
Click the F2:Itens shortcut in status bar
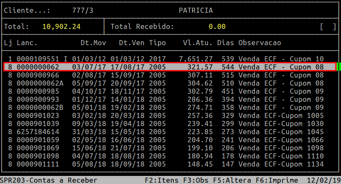click(x=162, y=180)
